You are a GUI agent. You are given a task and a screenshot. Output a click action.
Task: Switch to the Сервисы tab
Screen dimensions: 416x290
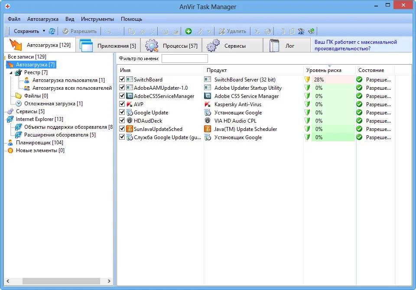coord(233,46)
